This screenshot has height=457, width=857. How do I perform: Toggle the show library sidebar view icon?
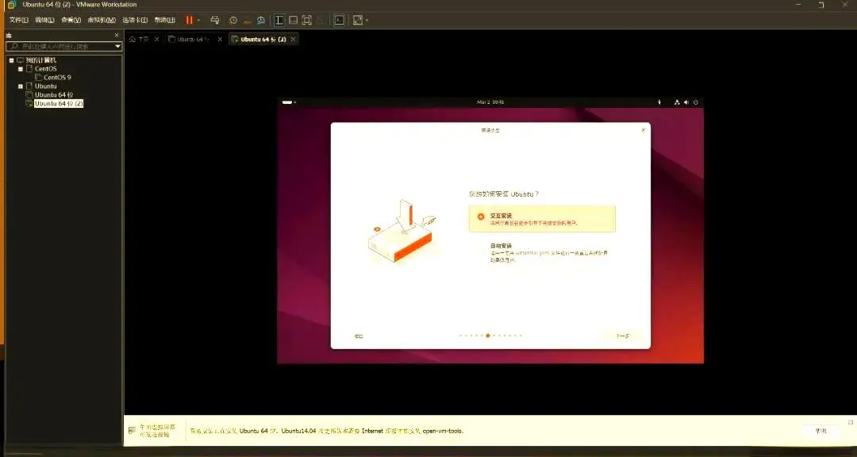pos(279,20)
